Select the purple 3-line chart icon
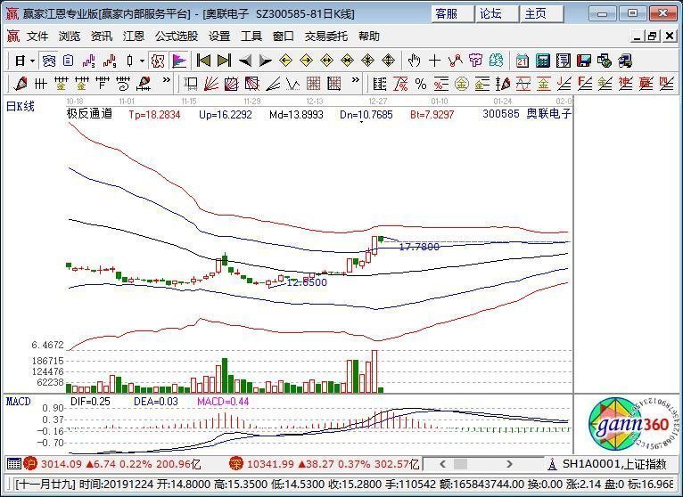 [88, 61]
